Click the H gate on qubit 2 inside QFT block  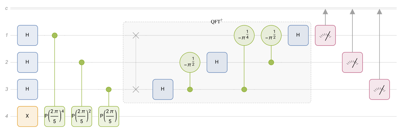[x=217, y=62]
